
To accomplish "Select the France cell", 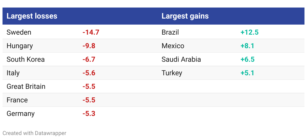I will pos(17,100).
